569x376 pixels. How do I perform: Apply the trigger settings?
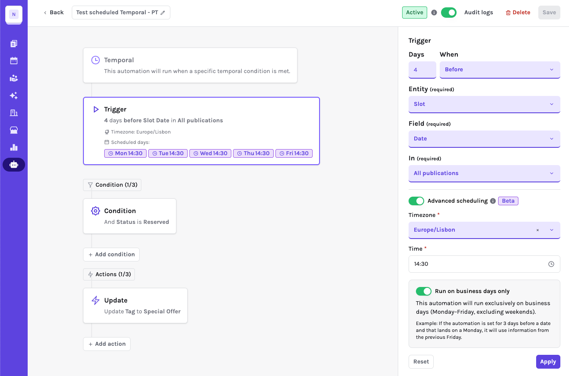coord(548,362)
